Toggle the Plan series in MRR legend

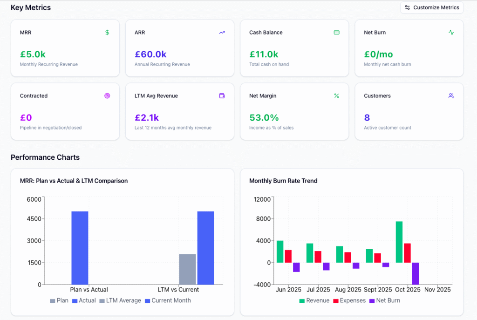pos(59,300)
